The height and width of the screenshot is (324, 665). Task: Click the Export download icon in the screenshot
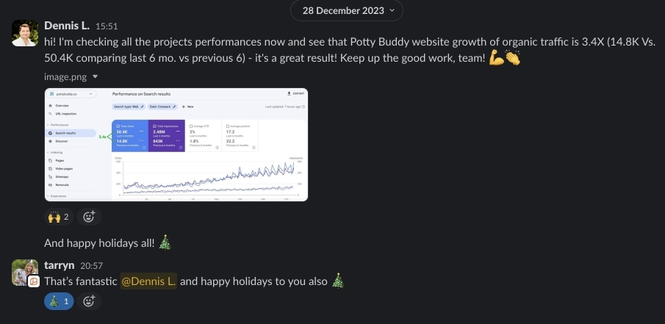click(x=289, y=94)
